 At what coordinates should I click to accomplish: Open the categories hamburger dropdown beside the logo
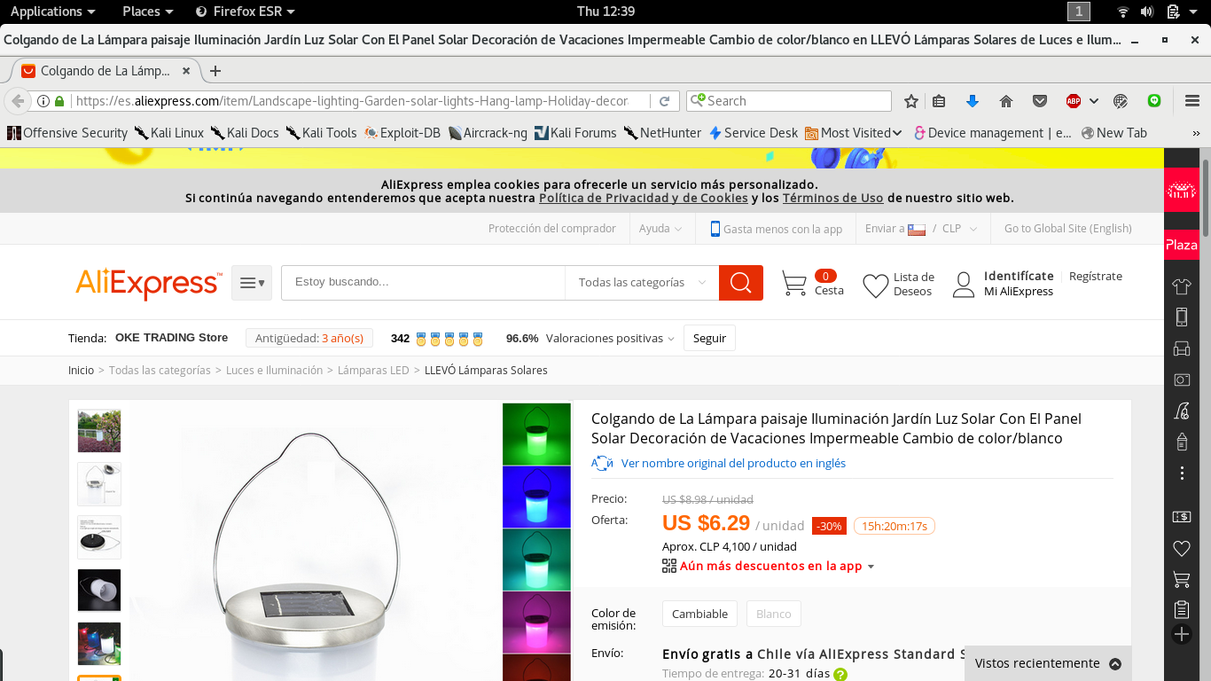(x=252, y=283)
